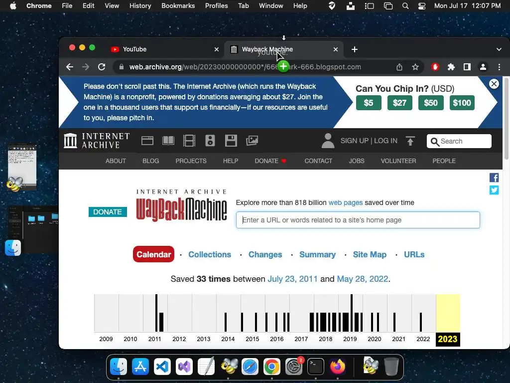Viewport: 510px width, 383px height.
Task: Dismiss the donation banner with the X
Action: pyautogui.click(x=494, y=84)
